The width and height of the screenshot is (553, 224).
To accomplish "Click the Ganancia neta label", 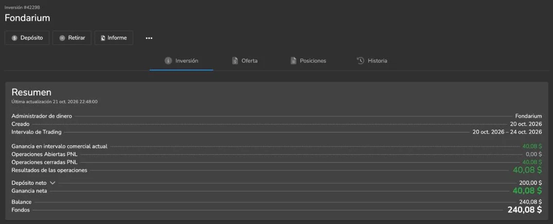I will click(29, 191).
